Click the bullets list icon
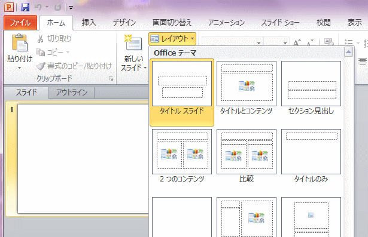 click(x=349, y=42)
